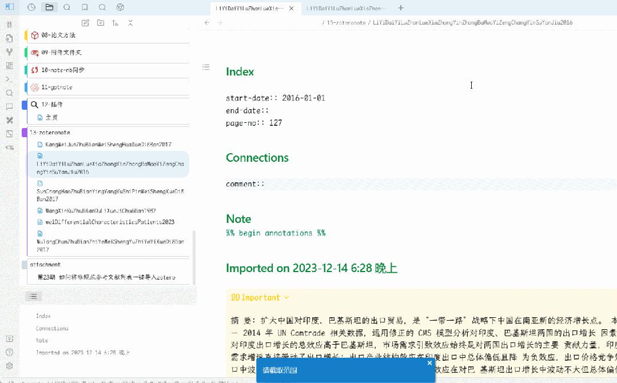Viewport: 617px width, 383px height.
Task: Create a new folder in the file explorer
Action: [99, 22]
